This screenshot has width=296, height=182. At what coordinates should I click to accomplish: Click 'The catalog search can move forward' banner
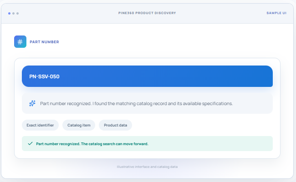tap(147, 143)
